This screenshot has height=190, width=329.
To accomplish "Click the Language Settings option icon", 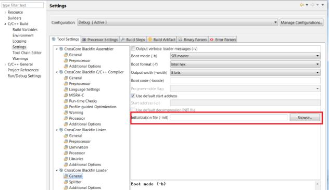I will 66,90.
